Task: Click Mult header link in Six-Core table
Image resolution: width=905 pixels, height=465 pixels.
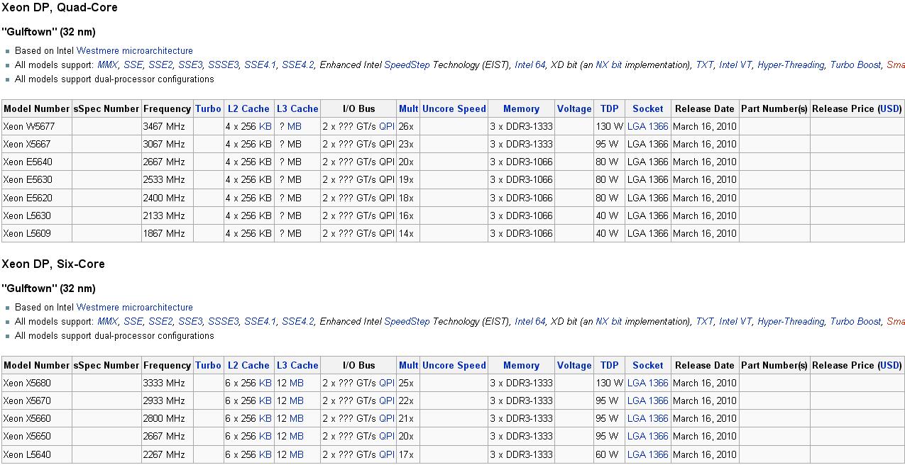Action: [408, 366]
